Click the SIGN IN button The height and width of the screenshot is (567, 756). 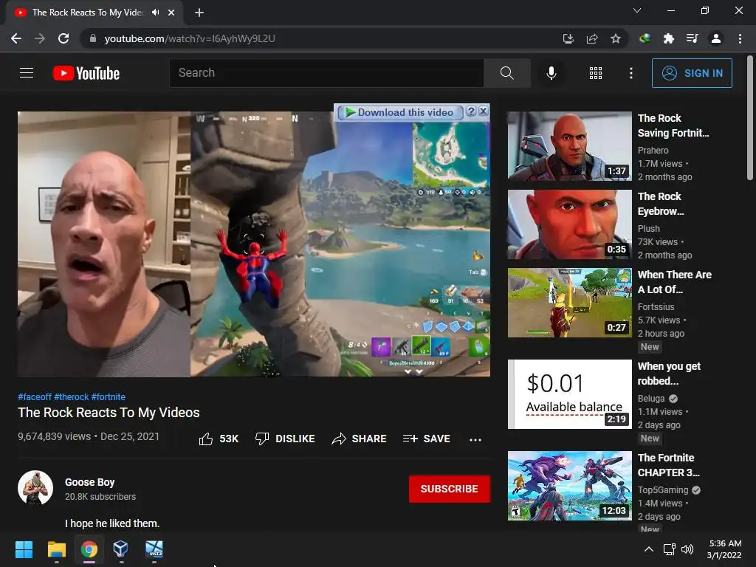(x=691, y=73)
